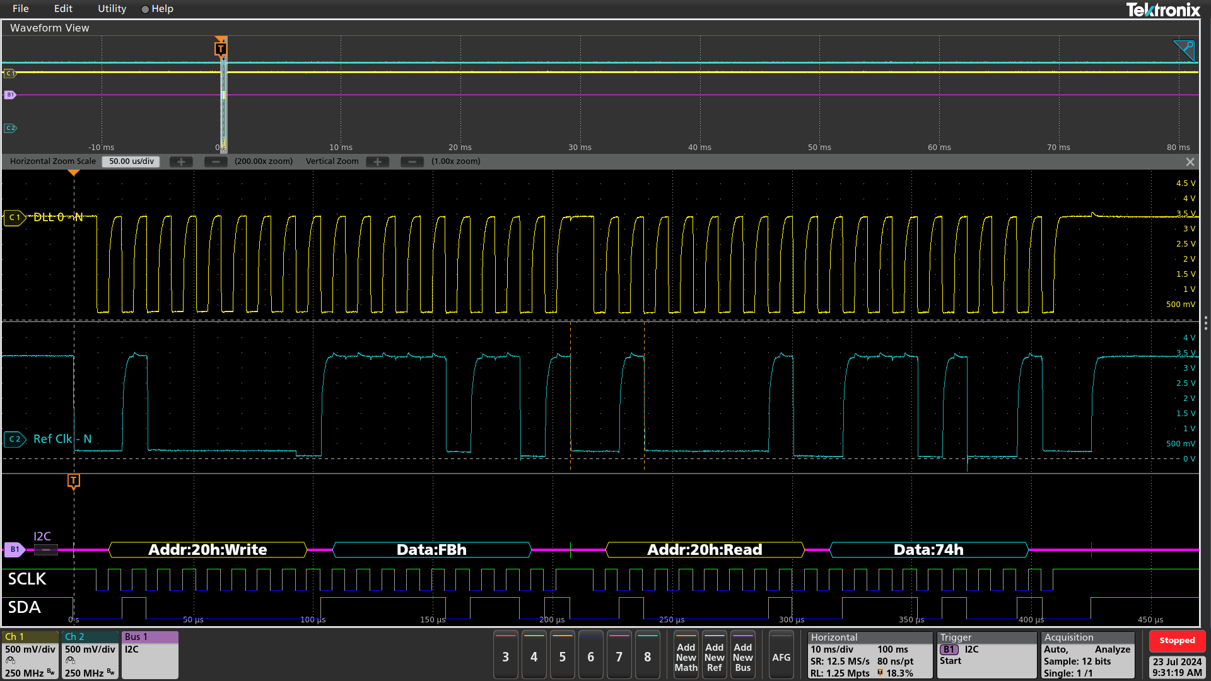Click the vertical drawer handle dots
This screenshot has width=1211, height=681.
click(x=1205, y=323)
